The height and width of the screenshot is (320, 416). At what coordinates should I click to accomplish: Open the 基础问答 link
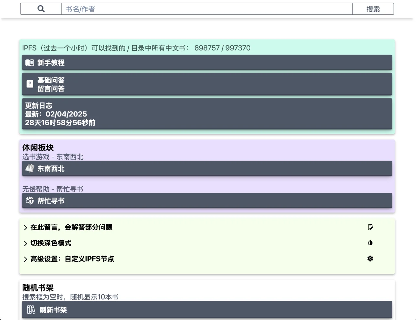[51, 80]
